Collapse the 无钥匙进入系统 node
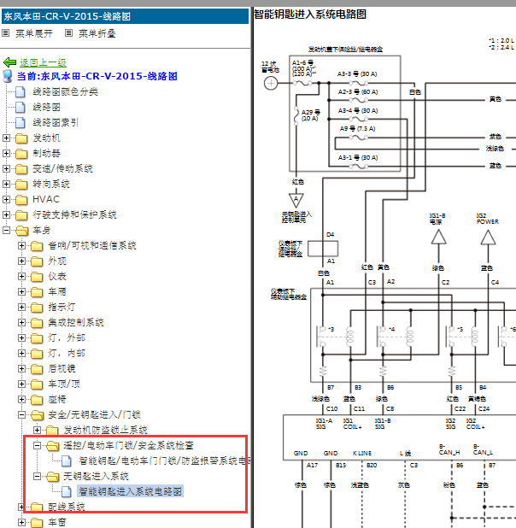The height and width of the screenshot is (528, 516). click(x=37, y=477)
